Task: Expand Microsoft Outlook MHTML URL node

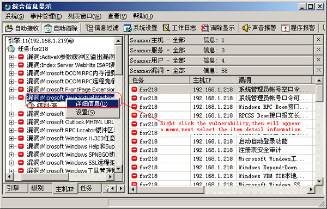Action: pos(11,122)
